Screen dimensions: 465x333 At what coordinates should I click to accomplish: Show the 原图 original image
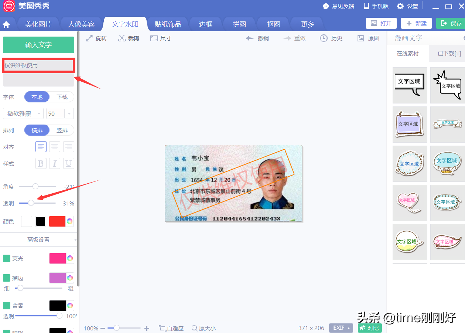pyautogui.click(x=368, y=38)
